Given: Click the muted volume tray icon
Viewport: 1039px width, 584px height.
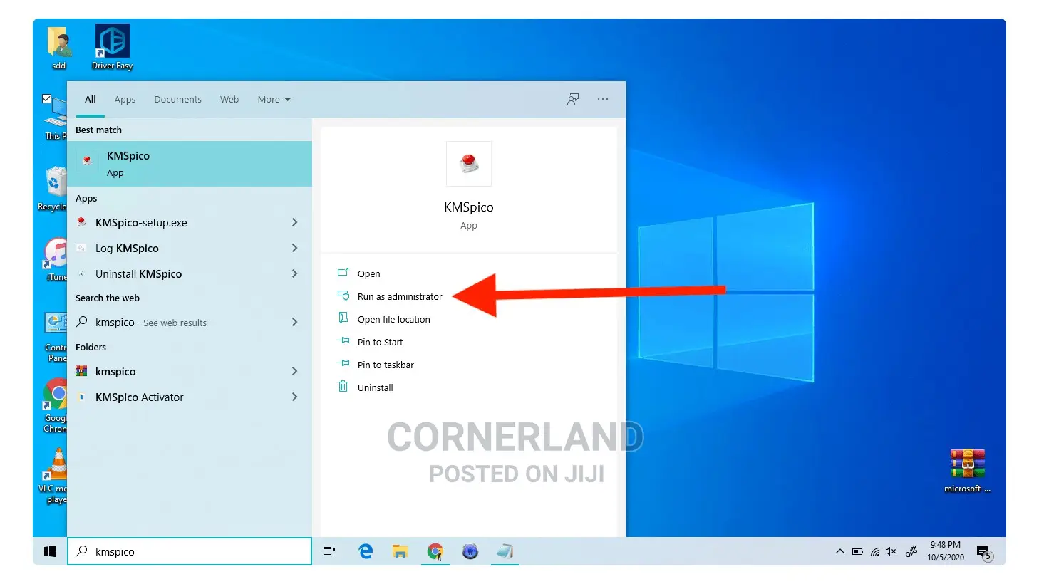Looking at the screenshot, I should (x=891, y=551).
